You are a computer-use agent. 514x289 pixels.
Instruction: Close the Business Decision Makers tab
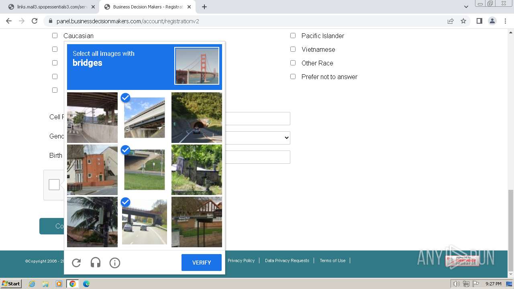pos(189,7)
